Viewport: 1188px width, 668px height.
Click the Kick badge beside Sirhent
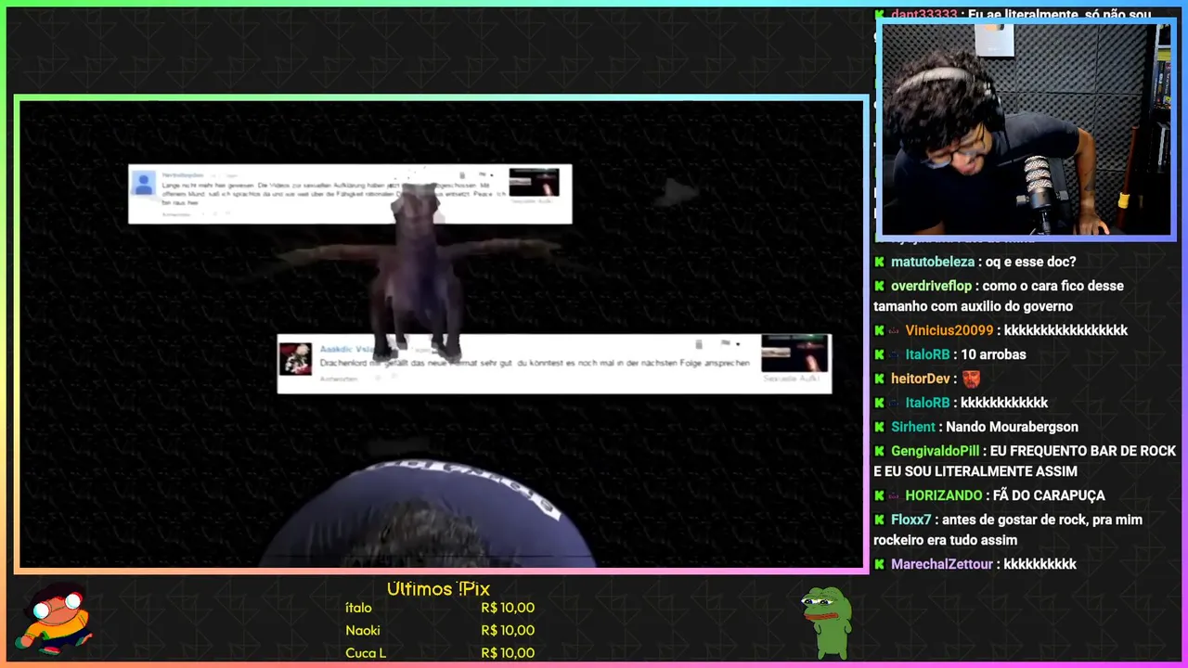879,428
